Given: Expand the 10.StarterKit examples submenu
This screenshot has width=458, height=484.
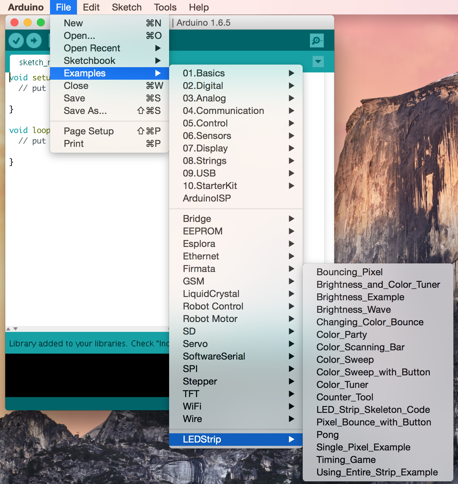Looking at the screenshot, I should [236, 186].
